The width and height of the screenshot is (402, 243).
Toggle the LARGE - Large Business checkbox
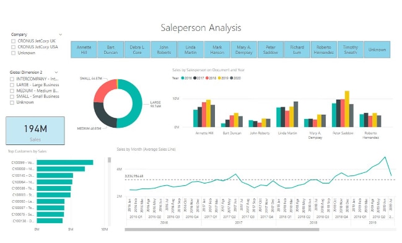(x=12, y=85)
